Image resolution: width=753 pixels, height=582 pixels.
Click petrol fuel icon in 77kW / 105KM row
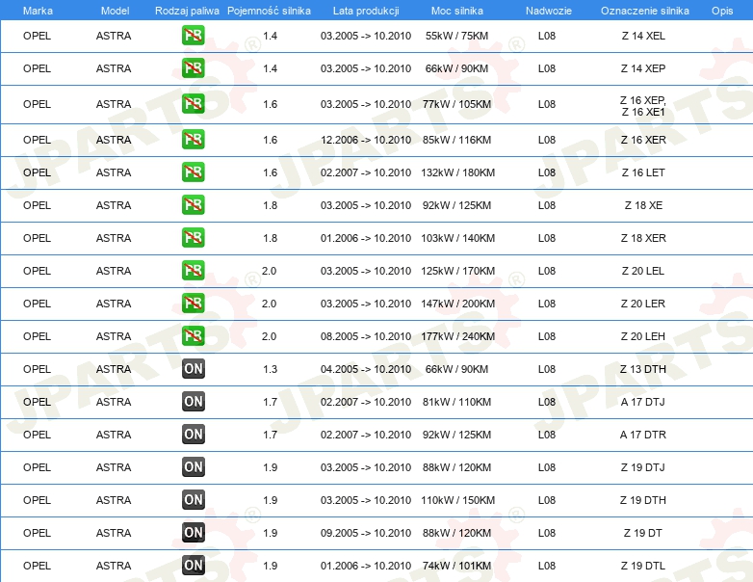click(193, 104)
